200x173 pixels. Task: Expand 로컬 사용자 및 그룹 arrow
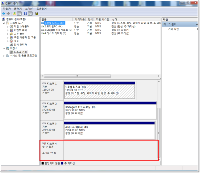pos(8,38)
